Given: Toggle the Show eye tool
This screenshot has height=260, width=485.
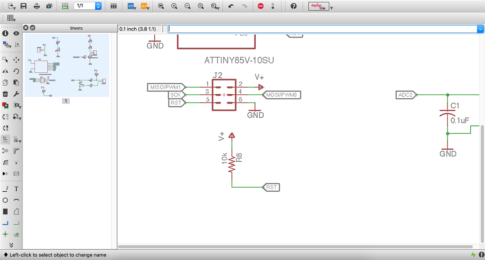Looking at the screenshot, I should click(16, 33).
